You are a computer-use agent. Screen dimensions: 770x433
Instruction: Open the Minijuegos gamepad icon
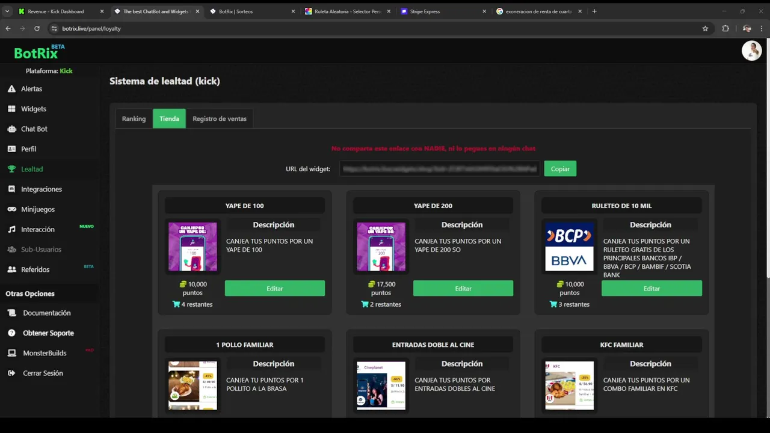[11, 209]
